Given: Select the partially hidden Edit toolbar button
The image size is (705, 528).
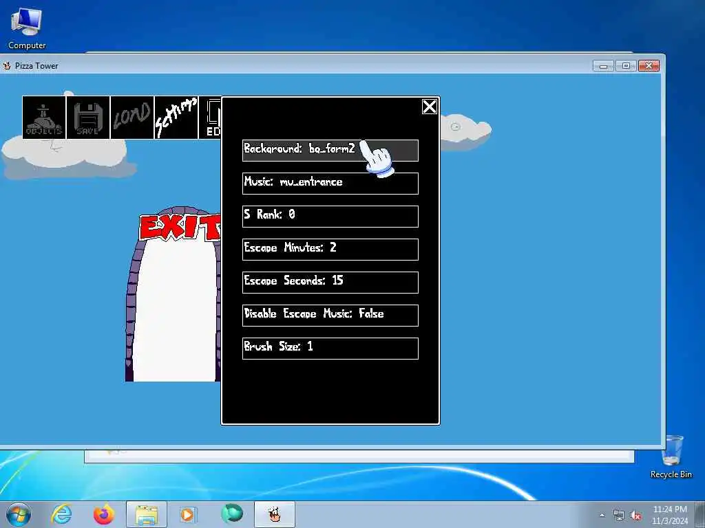Looking at the screenshot, I should [x=210, y=118].
